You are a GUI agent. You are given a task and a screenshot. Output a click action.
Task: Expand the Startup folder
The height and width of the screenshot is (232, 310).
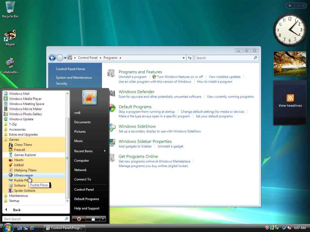tap(14, 201)
